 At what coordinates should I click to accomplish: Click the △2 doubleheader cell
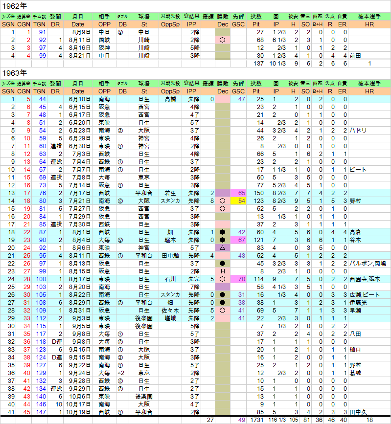coord(122,373)
